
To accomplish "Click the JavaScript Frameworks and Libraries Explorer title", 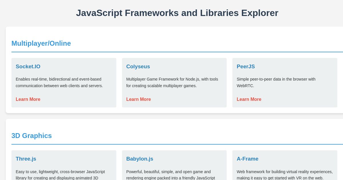I will (177, 13).
